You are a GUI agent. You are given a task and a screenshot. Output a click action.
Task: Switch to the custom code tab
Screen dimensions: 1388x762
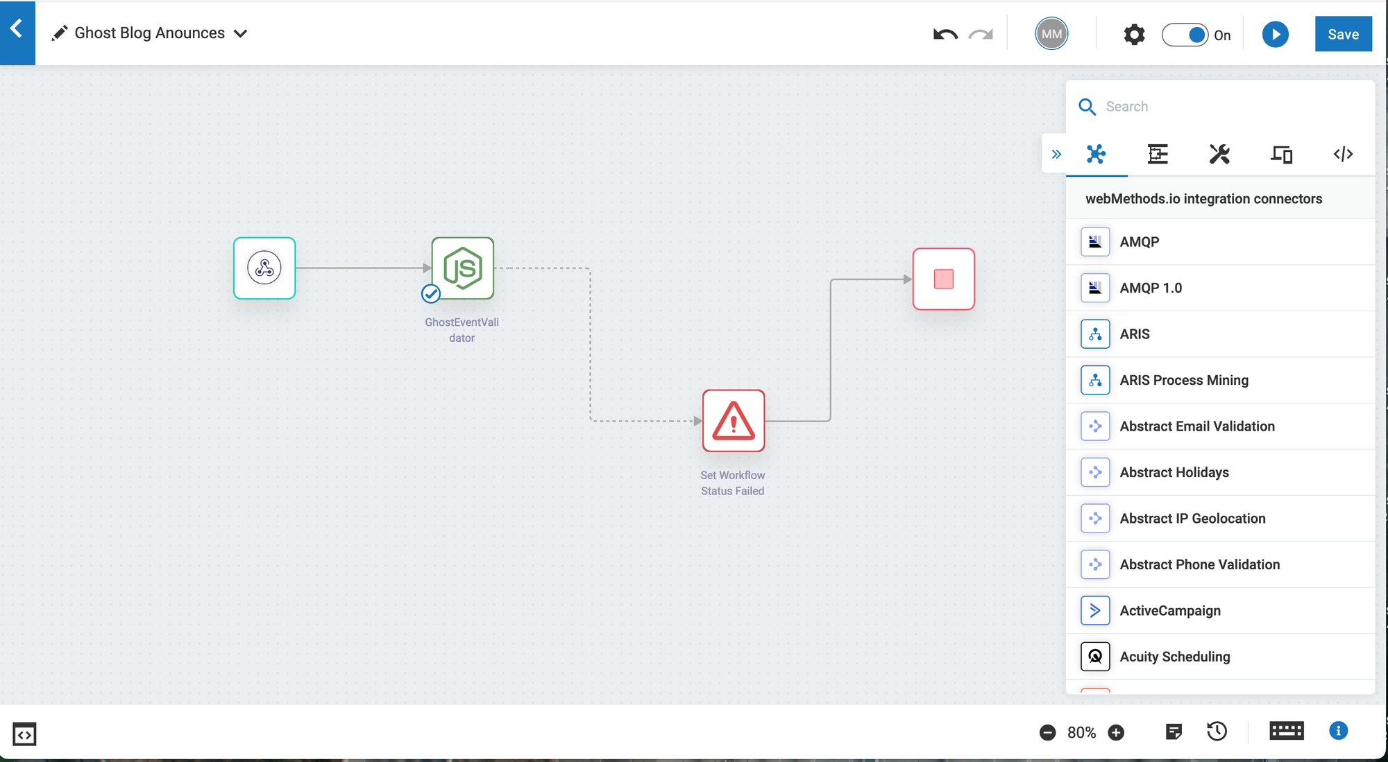point(1343,155)
